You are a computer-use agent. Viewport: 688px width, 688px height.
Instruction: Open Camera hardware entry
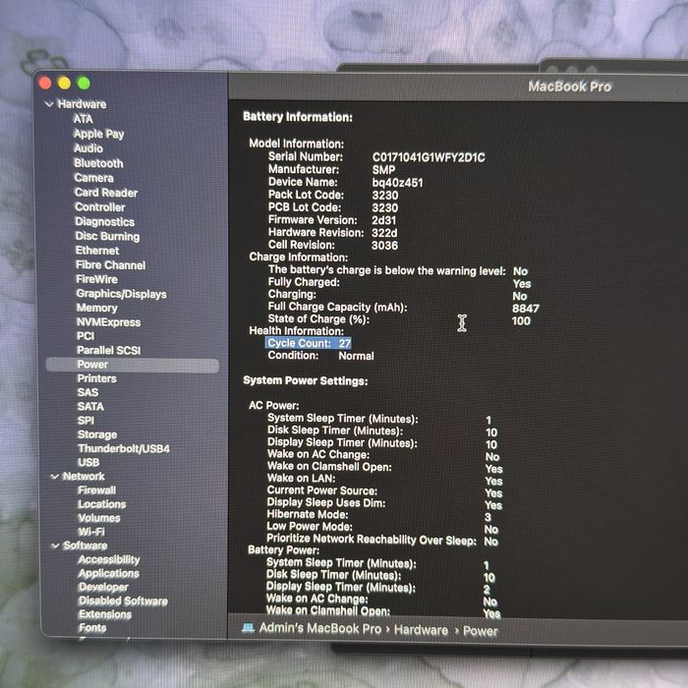94,178
